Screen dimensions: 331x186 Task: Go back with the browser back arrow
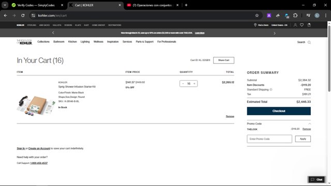coord(6,16)
